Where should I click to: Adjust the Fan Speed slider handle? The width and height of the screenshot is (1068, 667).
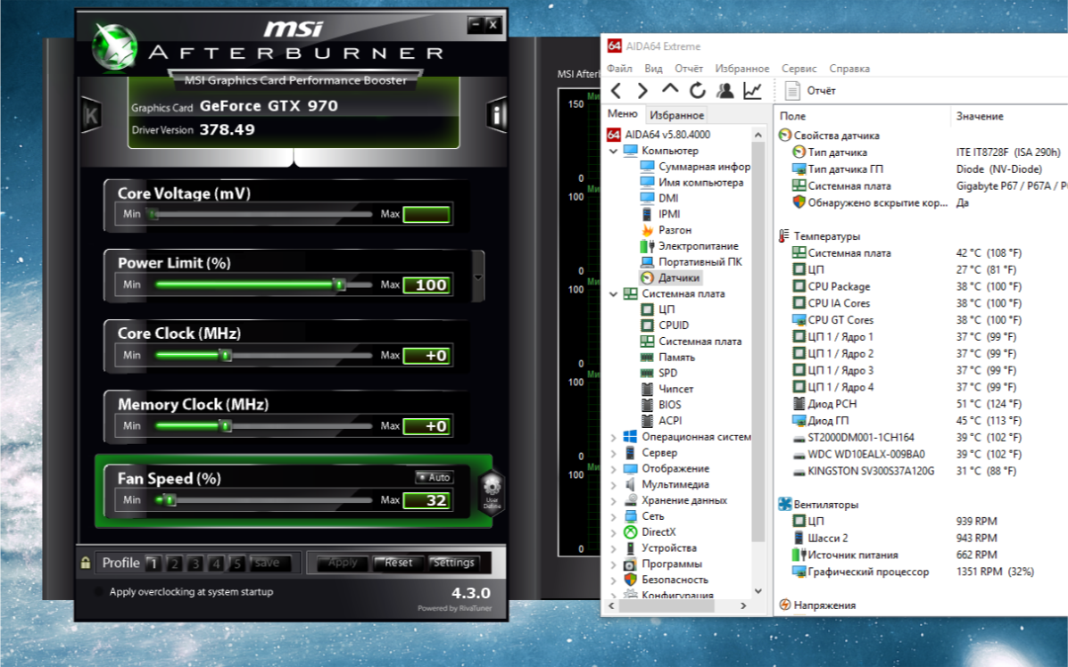point(169,500)
